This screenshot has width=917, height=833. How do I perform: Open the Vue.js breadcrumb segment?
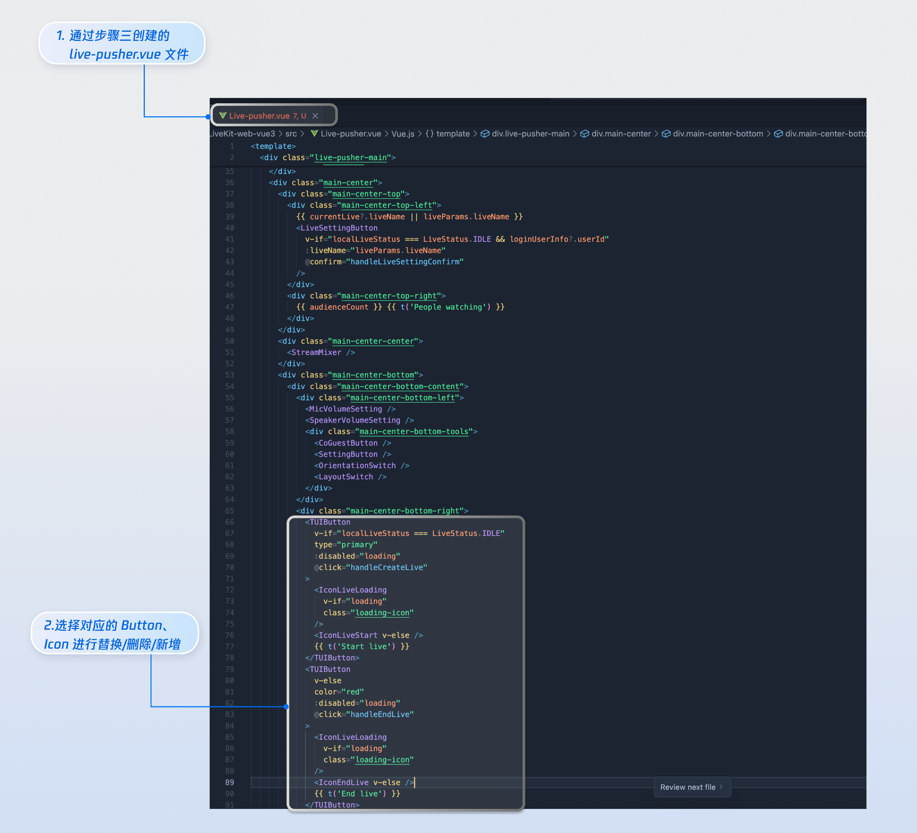click(403, 133)
